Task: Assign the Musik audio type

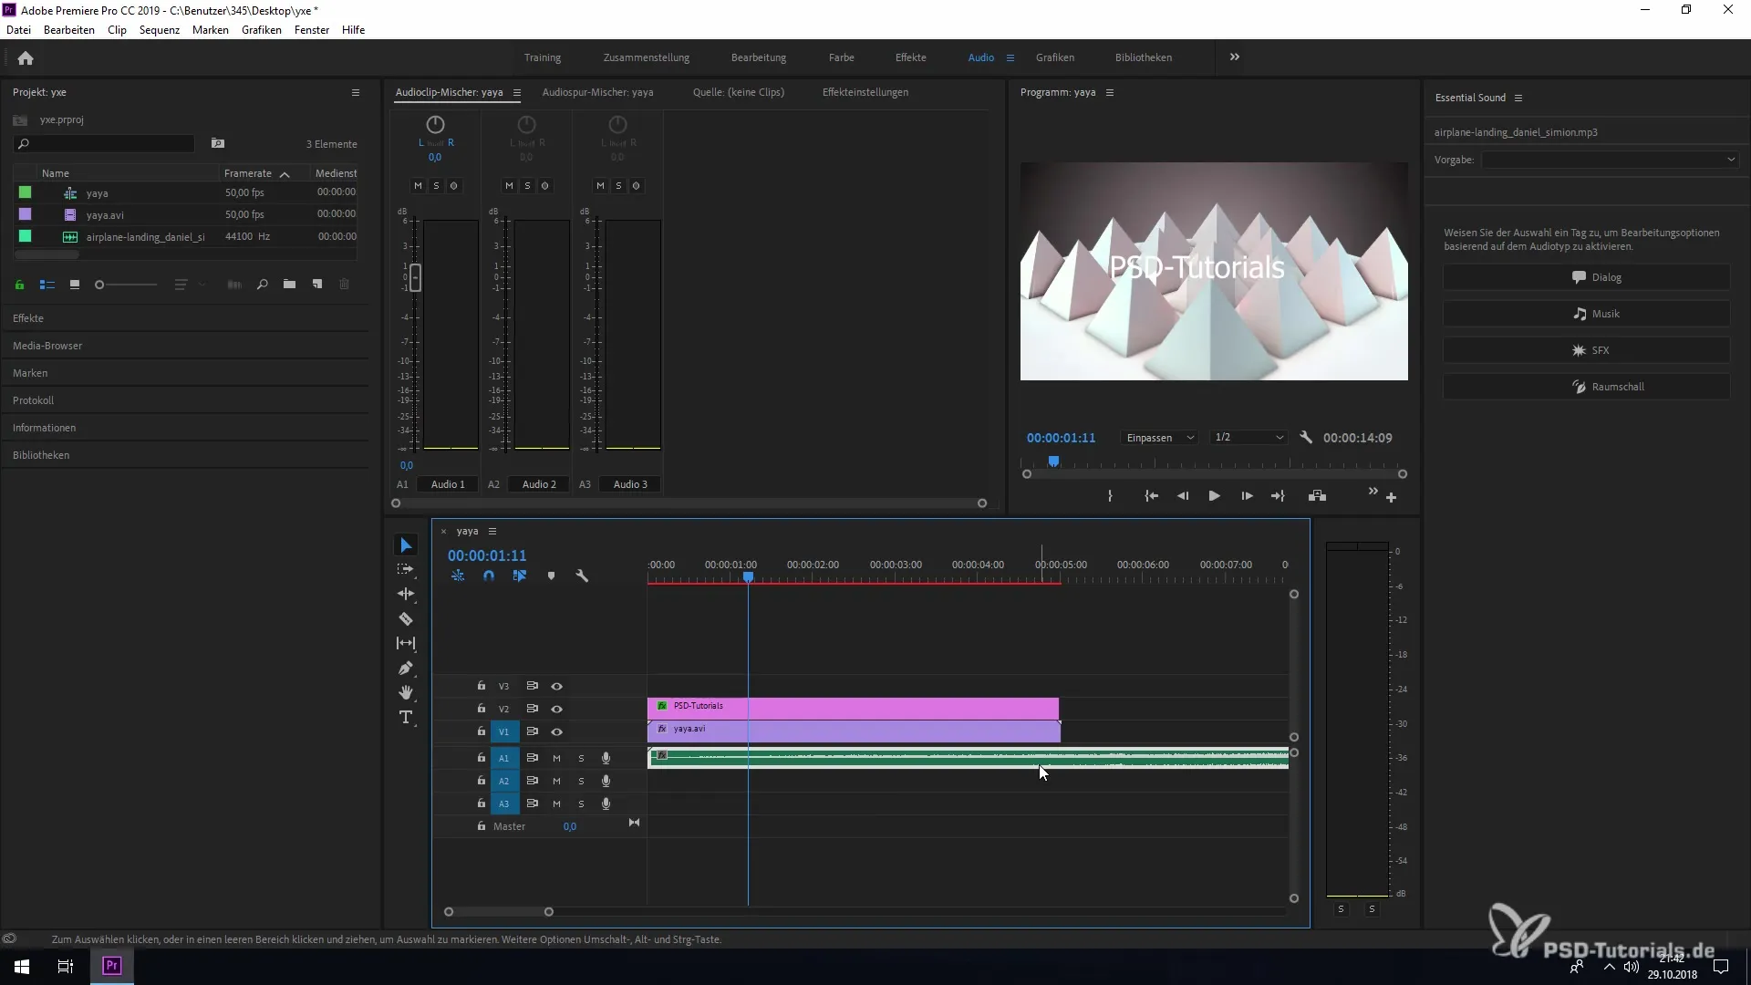Action: pos(1586,314)
